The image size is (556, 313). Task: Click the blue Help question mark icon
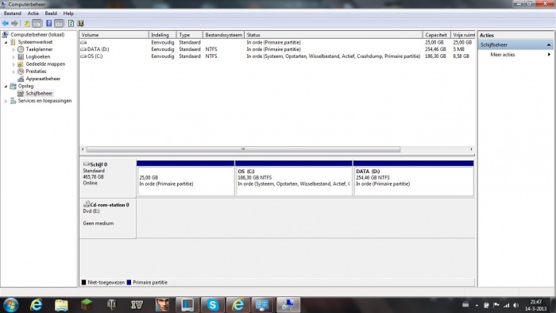(x=49, y=23)
